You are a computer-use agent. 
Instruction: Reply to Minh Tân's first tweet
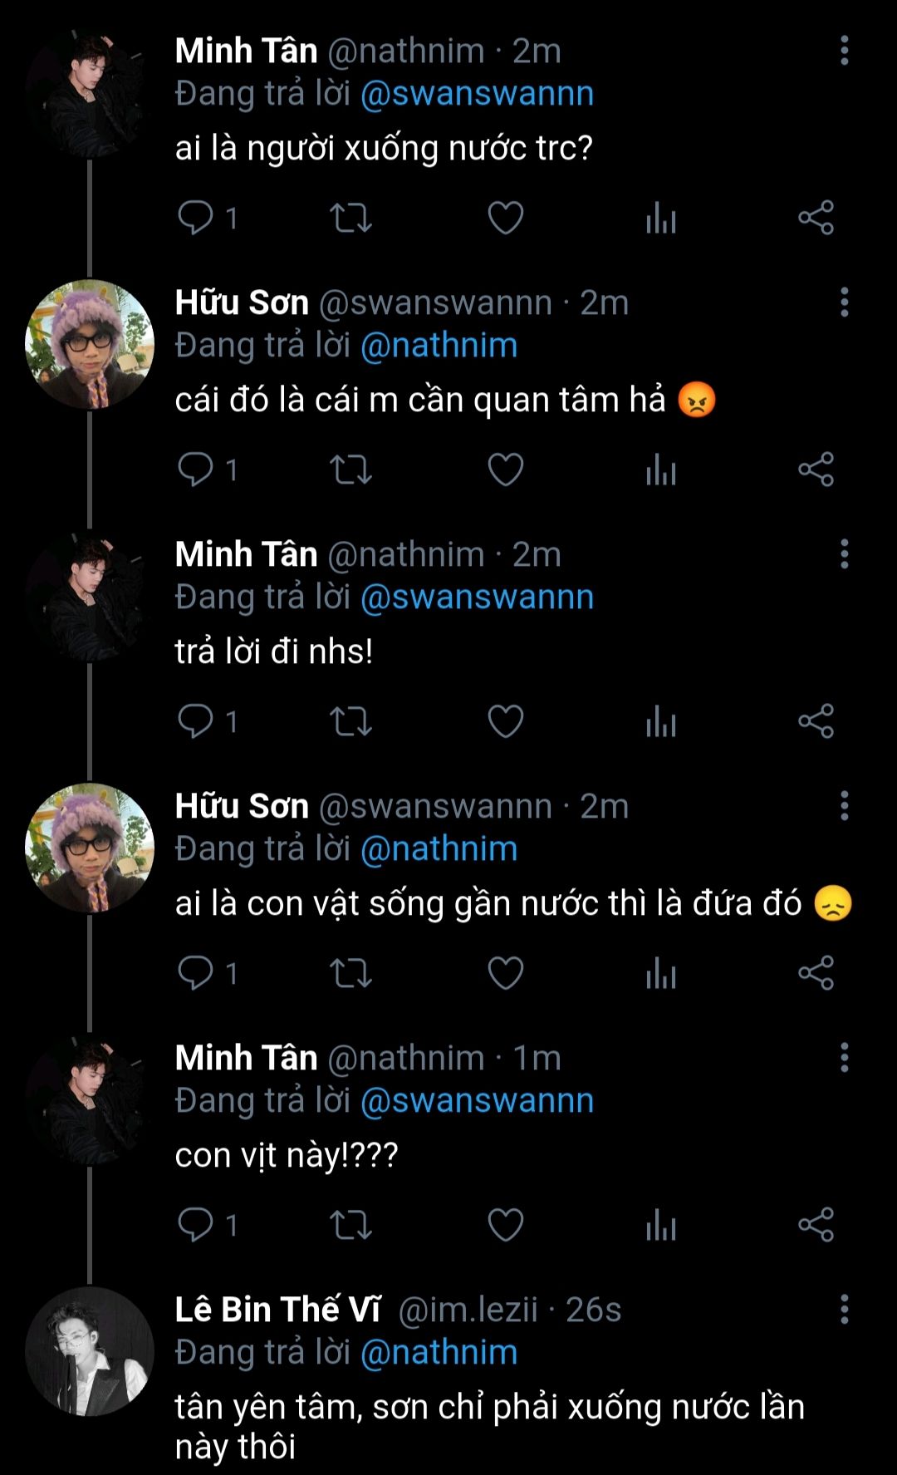196,218
